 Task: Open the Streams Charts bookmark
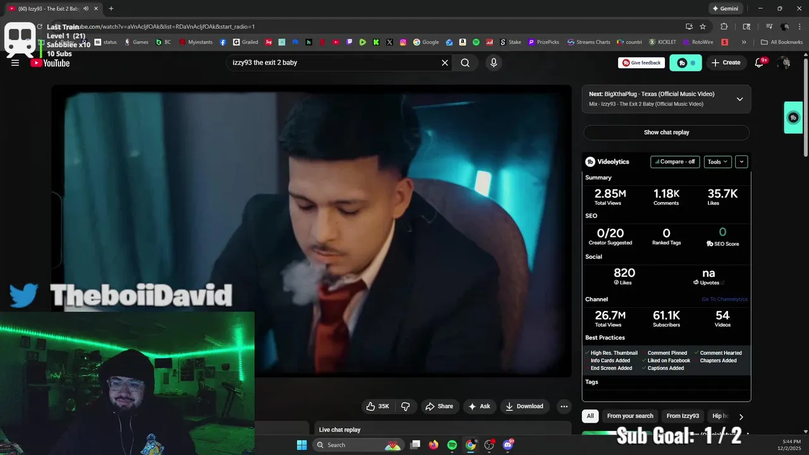[x=589, y=42]
